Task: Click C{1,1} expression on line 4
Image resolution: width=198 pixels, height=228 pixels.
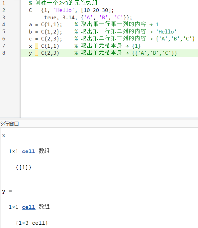Action: [50, 25]
